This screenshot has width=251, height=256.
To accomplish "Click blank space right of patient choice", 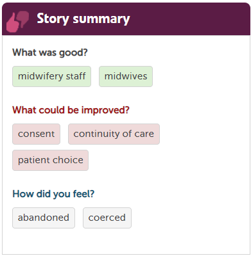I will click(x=168, y=160).
